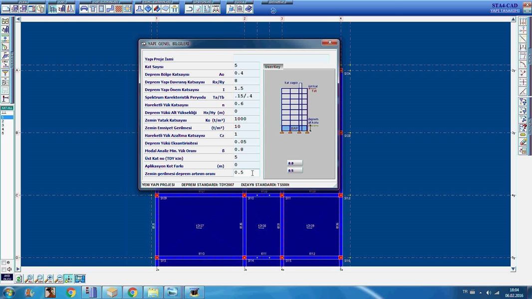The image size is (532, 299).
Task: Click the scroll left arrow above canvas
Action: (x=18, y=19)
